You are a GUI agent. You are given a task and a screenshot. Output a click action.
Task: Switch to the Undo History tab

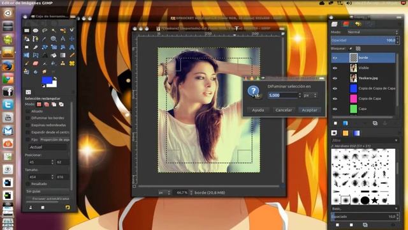358,24
